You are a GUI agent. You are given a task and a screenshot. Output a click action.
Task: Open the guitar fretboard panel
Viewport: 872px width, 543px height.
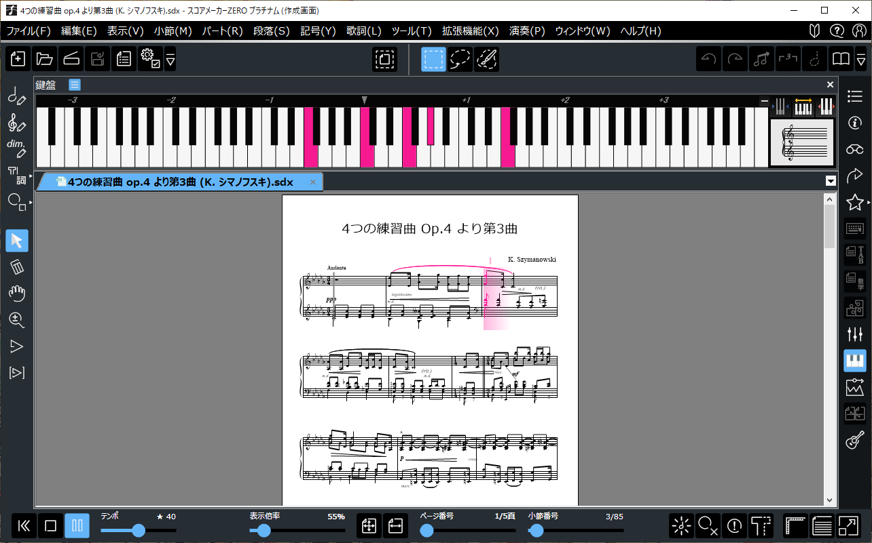click(x=855, y=440)
